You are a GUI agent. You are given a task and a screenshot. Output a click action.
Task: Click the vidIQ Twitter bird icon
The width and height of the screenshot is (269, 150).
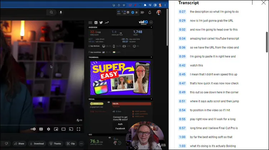pos(101,23)
